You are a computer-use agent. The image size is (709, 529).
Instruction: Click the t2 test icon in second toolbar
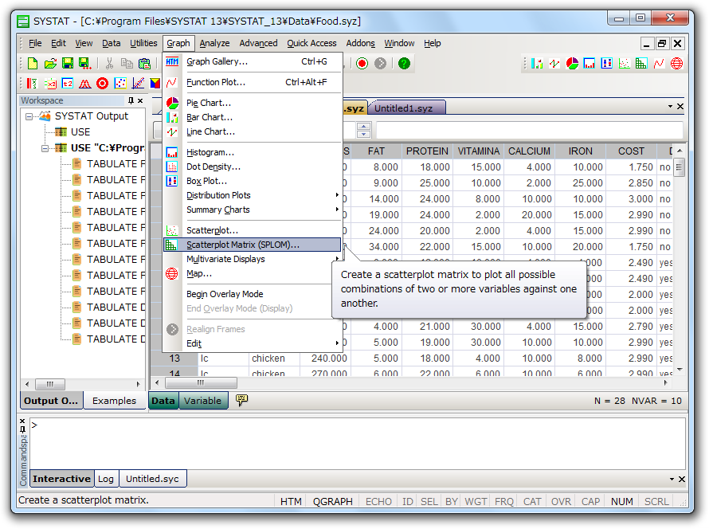point(68,83)
